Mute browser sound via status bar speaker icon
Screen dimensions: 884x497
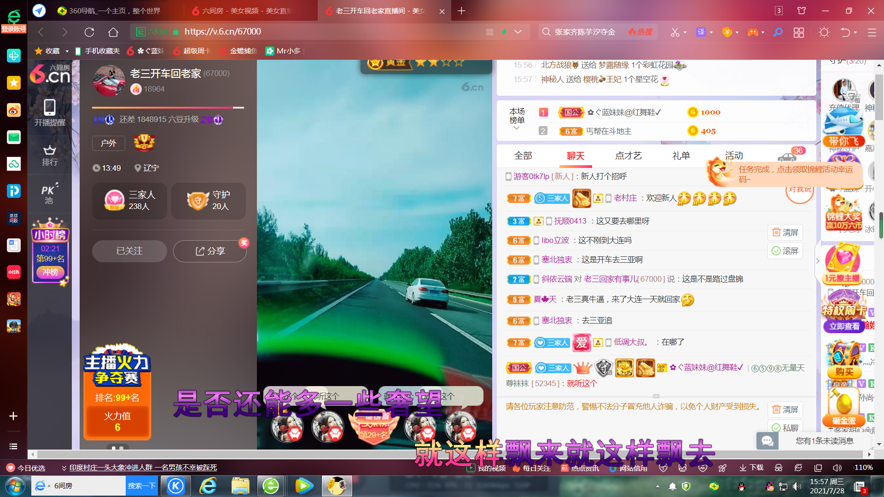837,468
